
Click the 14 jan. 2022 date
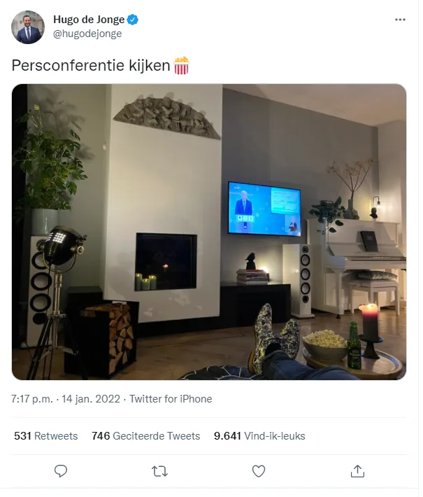coord(91,399)
